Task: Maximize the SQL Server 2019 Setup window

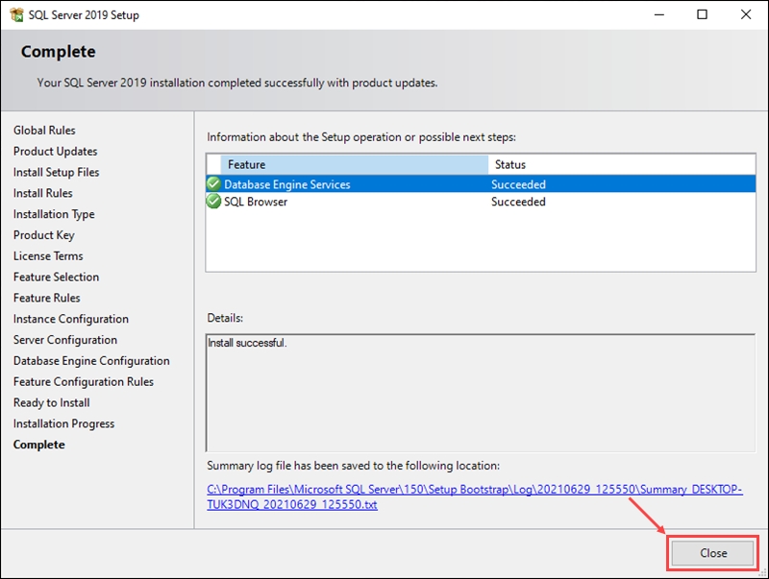Action: click(x=703, y=14)
